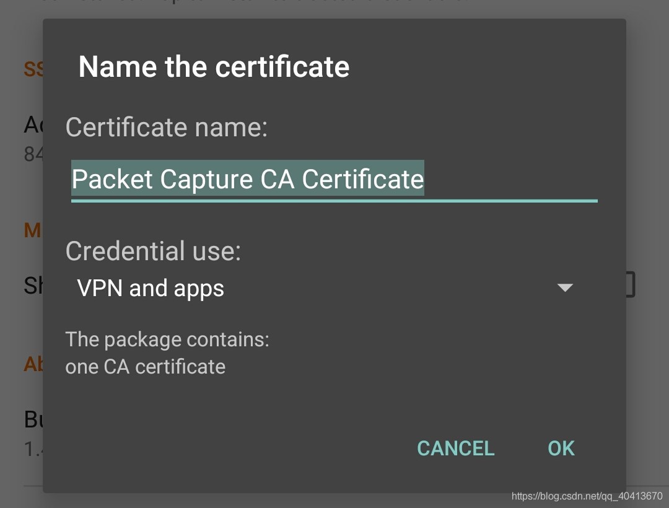Tap the dimmed area above the dialog
This screenshot has height=508, width=669.
334,9
